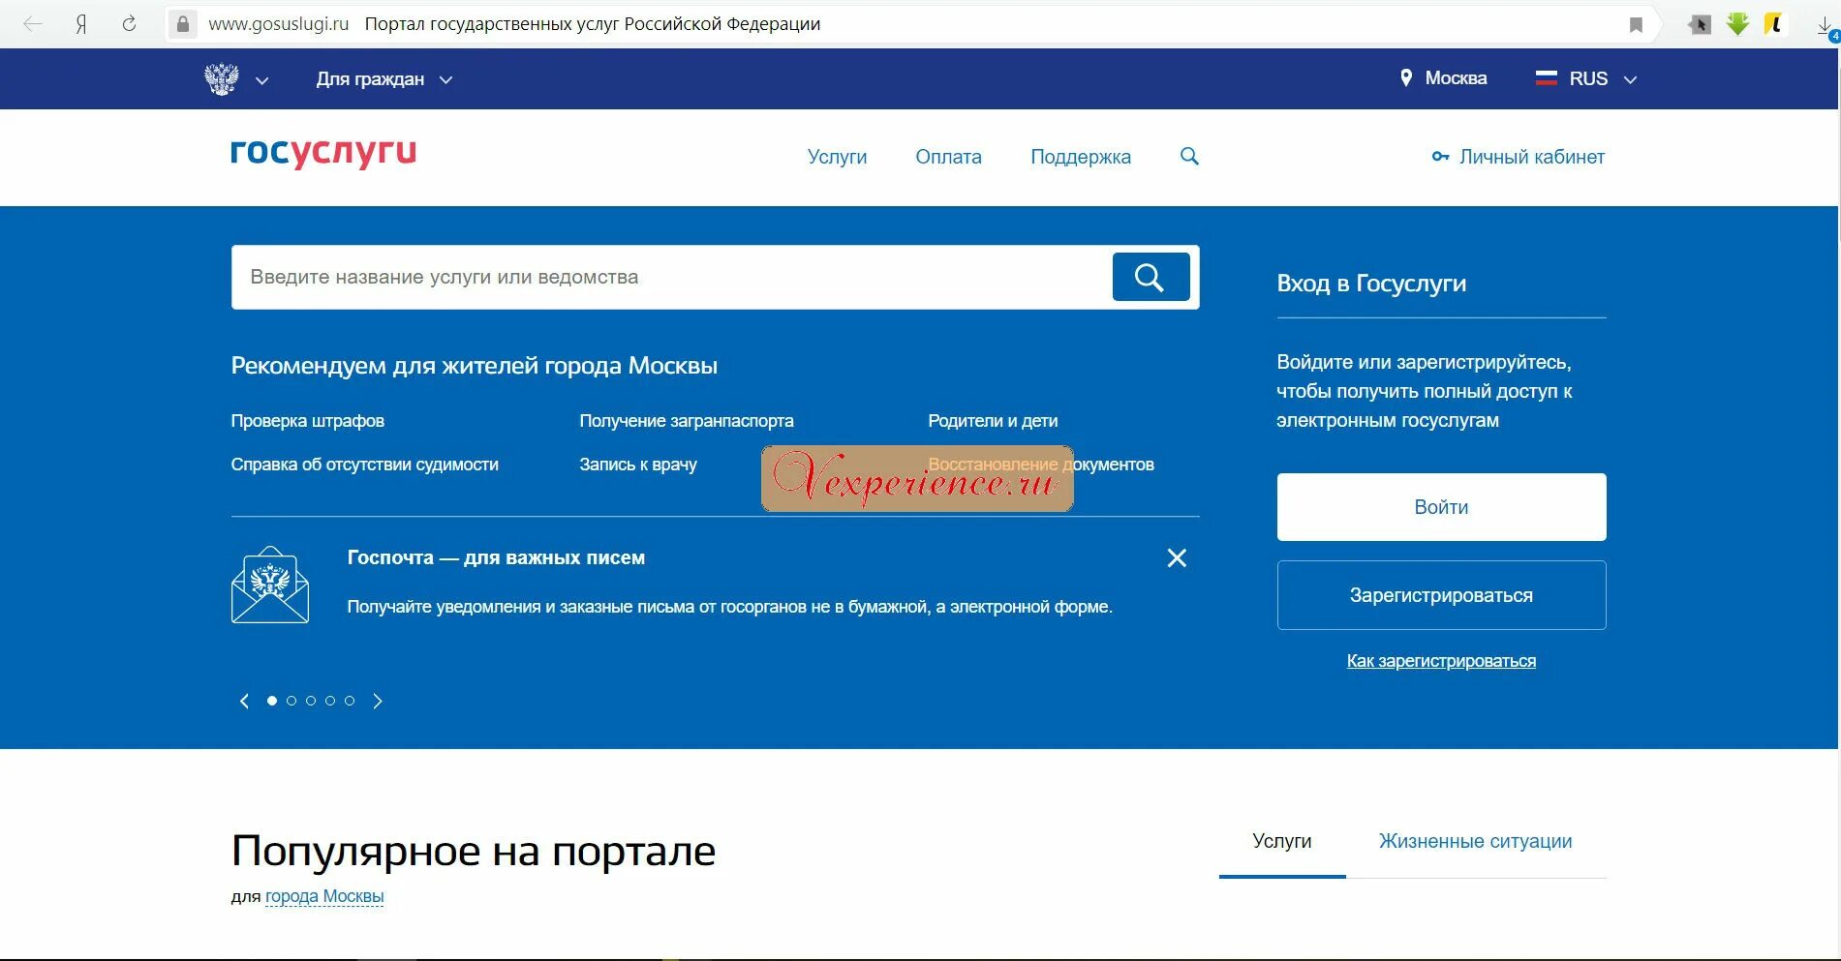Viewport: 1841px width, 961px height.
Task: Select the first carousel dot
Action: 272,701
